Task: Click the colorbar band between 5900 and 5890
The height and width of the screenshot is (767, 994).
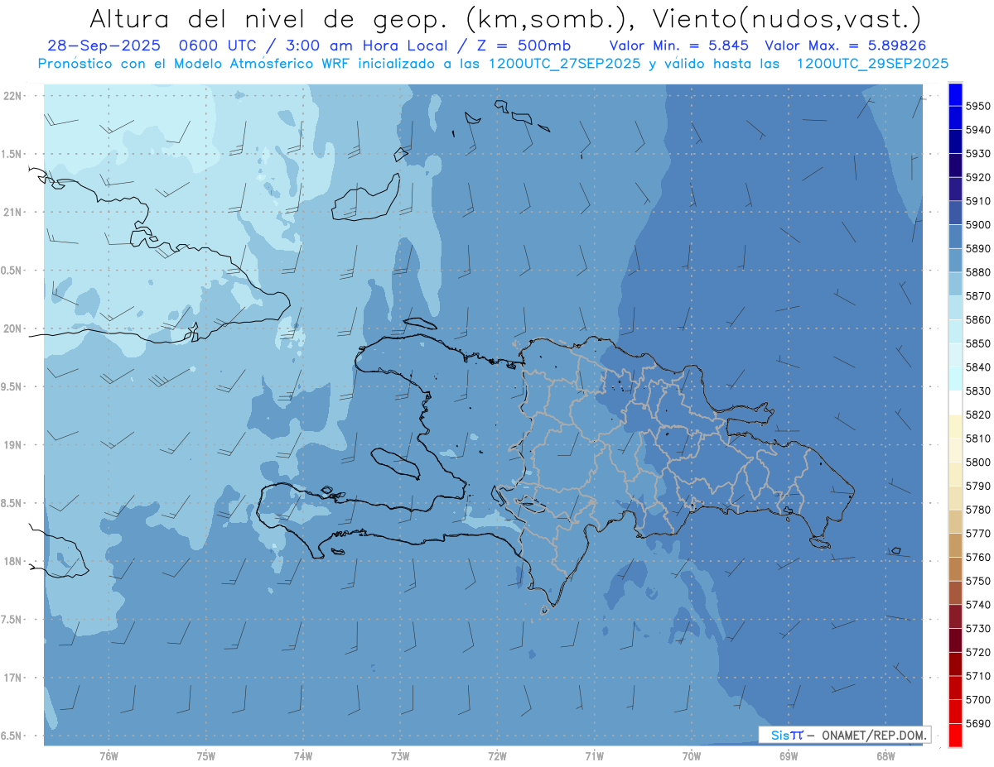Action: [955, 236]
